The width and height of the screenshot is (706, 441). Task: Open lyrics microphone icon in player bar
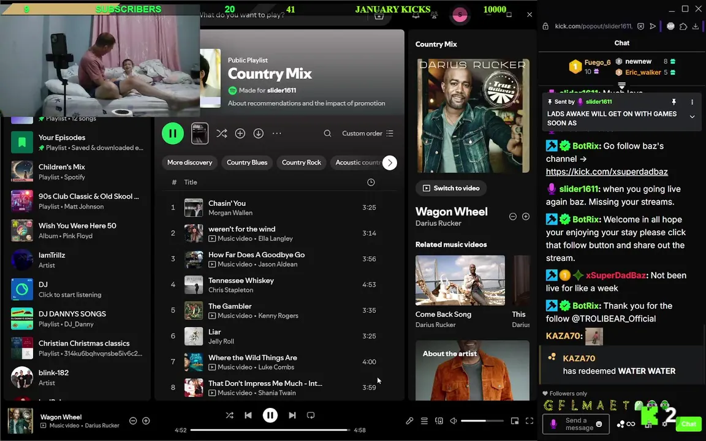[409, 421]
